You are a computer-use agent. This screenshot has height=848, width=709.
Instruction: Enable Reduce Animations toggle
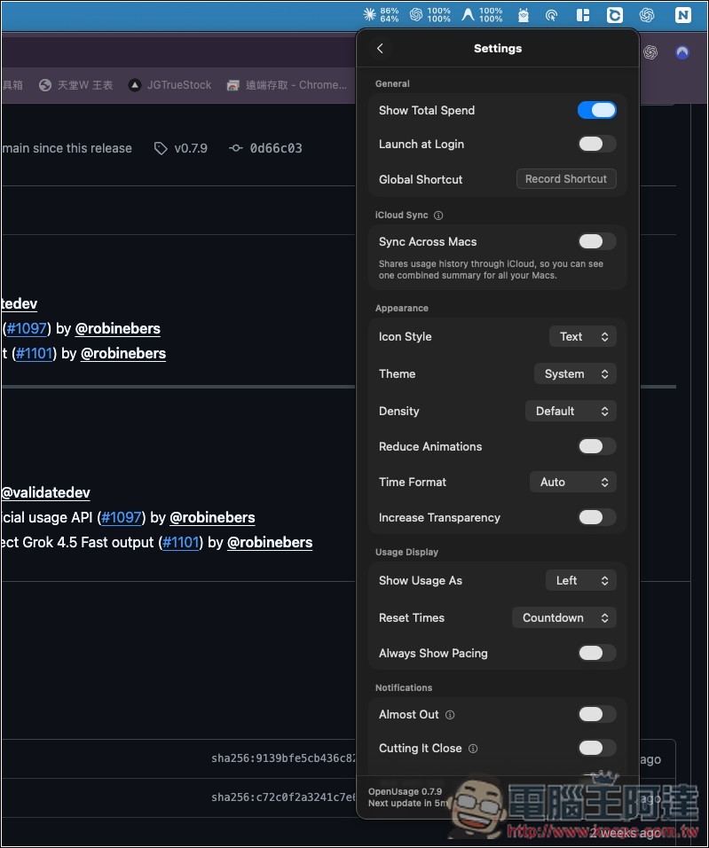coord(597,446)
